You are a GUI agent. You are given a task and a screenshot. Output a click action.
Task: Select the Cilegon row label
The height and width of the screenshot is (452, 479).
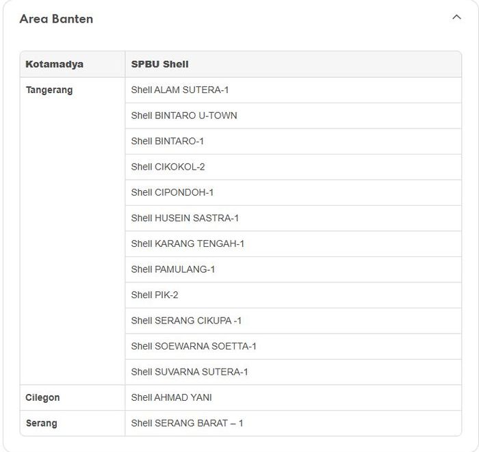coord(43,397)
